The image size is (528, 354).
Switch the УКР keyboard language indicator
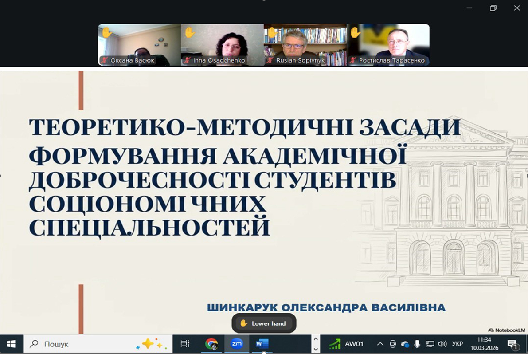coord(457,344)
